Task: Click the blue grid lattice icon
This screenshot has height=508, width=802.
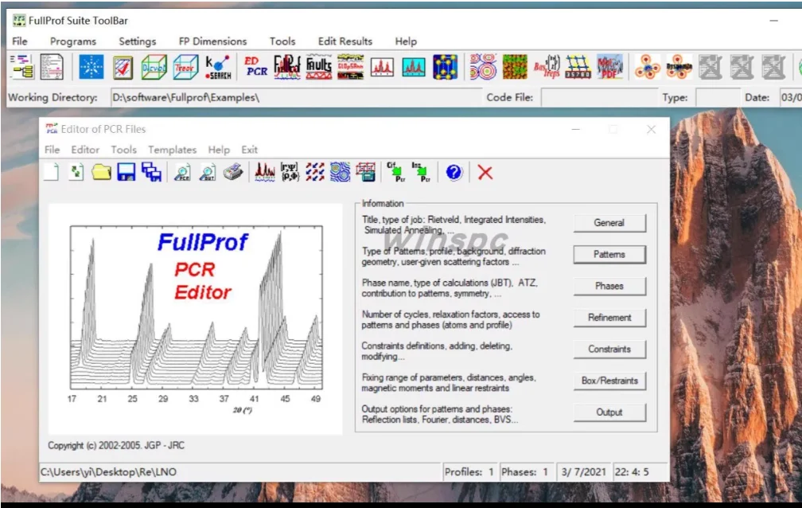Action: coord(578,67)
